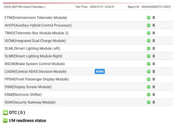The width and height of the screenshot is (176, 132).
Task: Click the 2024/JEEP/WL-Grand Cherokee L vehicle path
Action: pos(25,7)
